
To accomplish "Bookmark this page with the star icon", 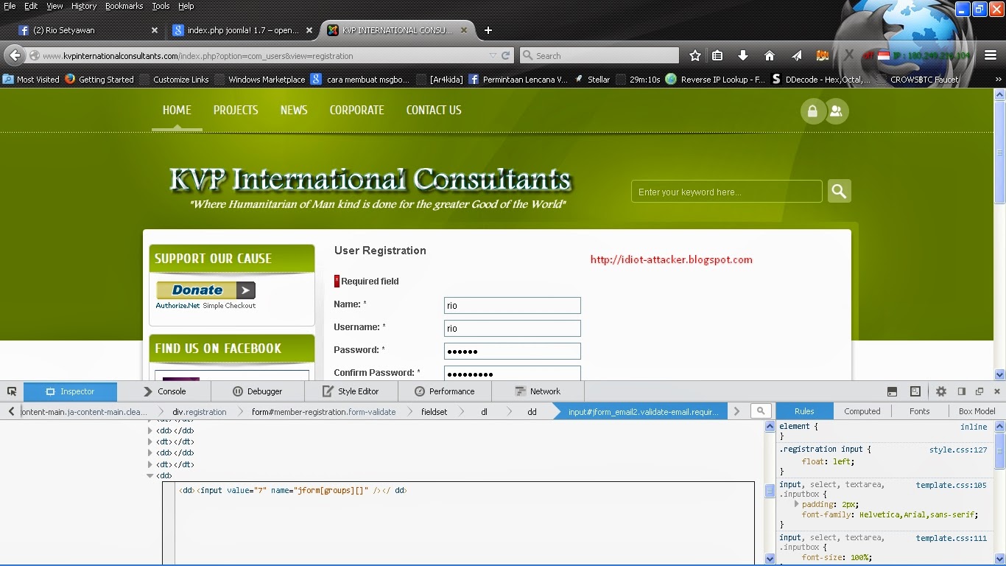I will click(694, 55).
